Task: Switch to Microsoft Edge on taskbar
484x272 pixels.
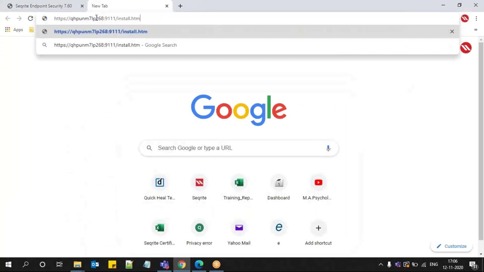Action: point(199,264)
